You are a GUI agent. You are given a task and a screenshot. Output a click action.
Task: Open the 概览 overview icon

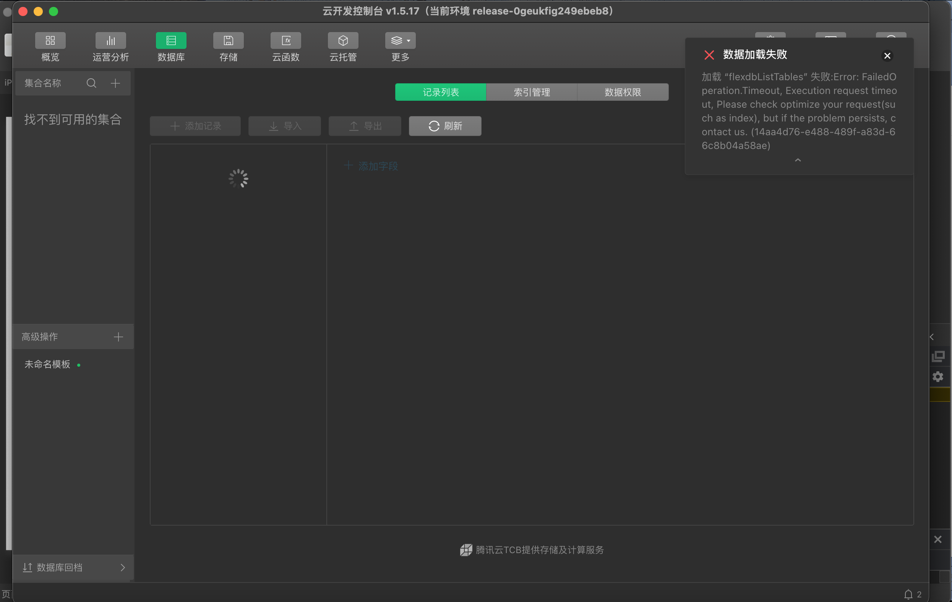point(50,41)
